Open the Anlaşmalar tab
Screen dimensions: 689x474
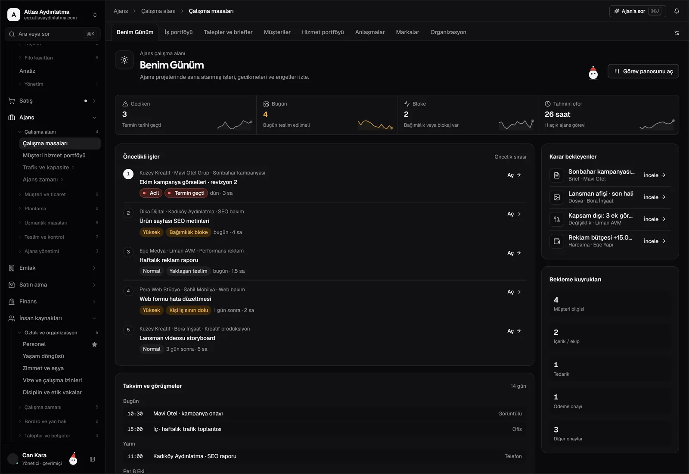point(369,32)
